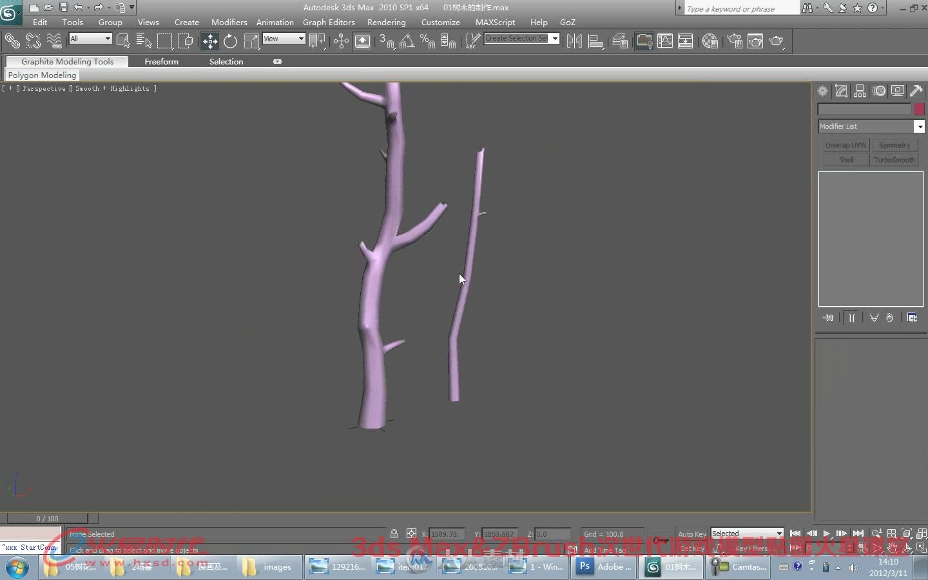The width and height of the screenshot is (928, 580).
Task: Open Render Setup dialog
Action: click(735, 41)
